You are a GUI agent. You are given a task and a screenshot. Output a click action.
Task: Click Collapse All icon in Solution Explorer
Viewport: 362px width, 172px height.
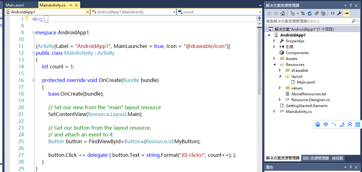[317, 13]
